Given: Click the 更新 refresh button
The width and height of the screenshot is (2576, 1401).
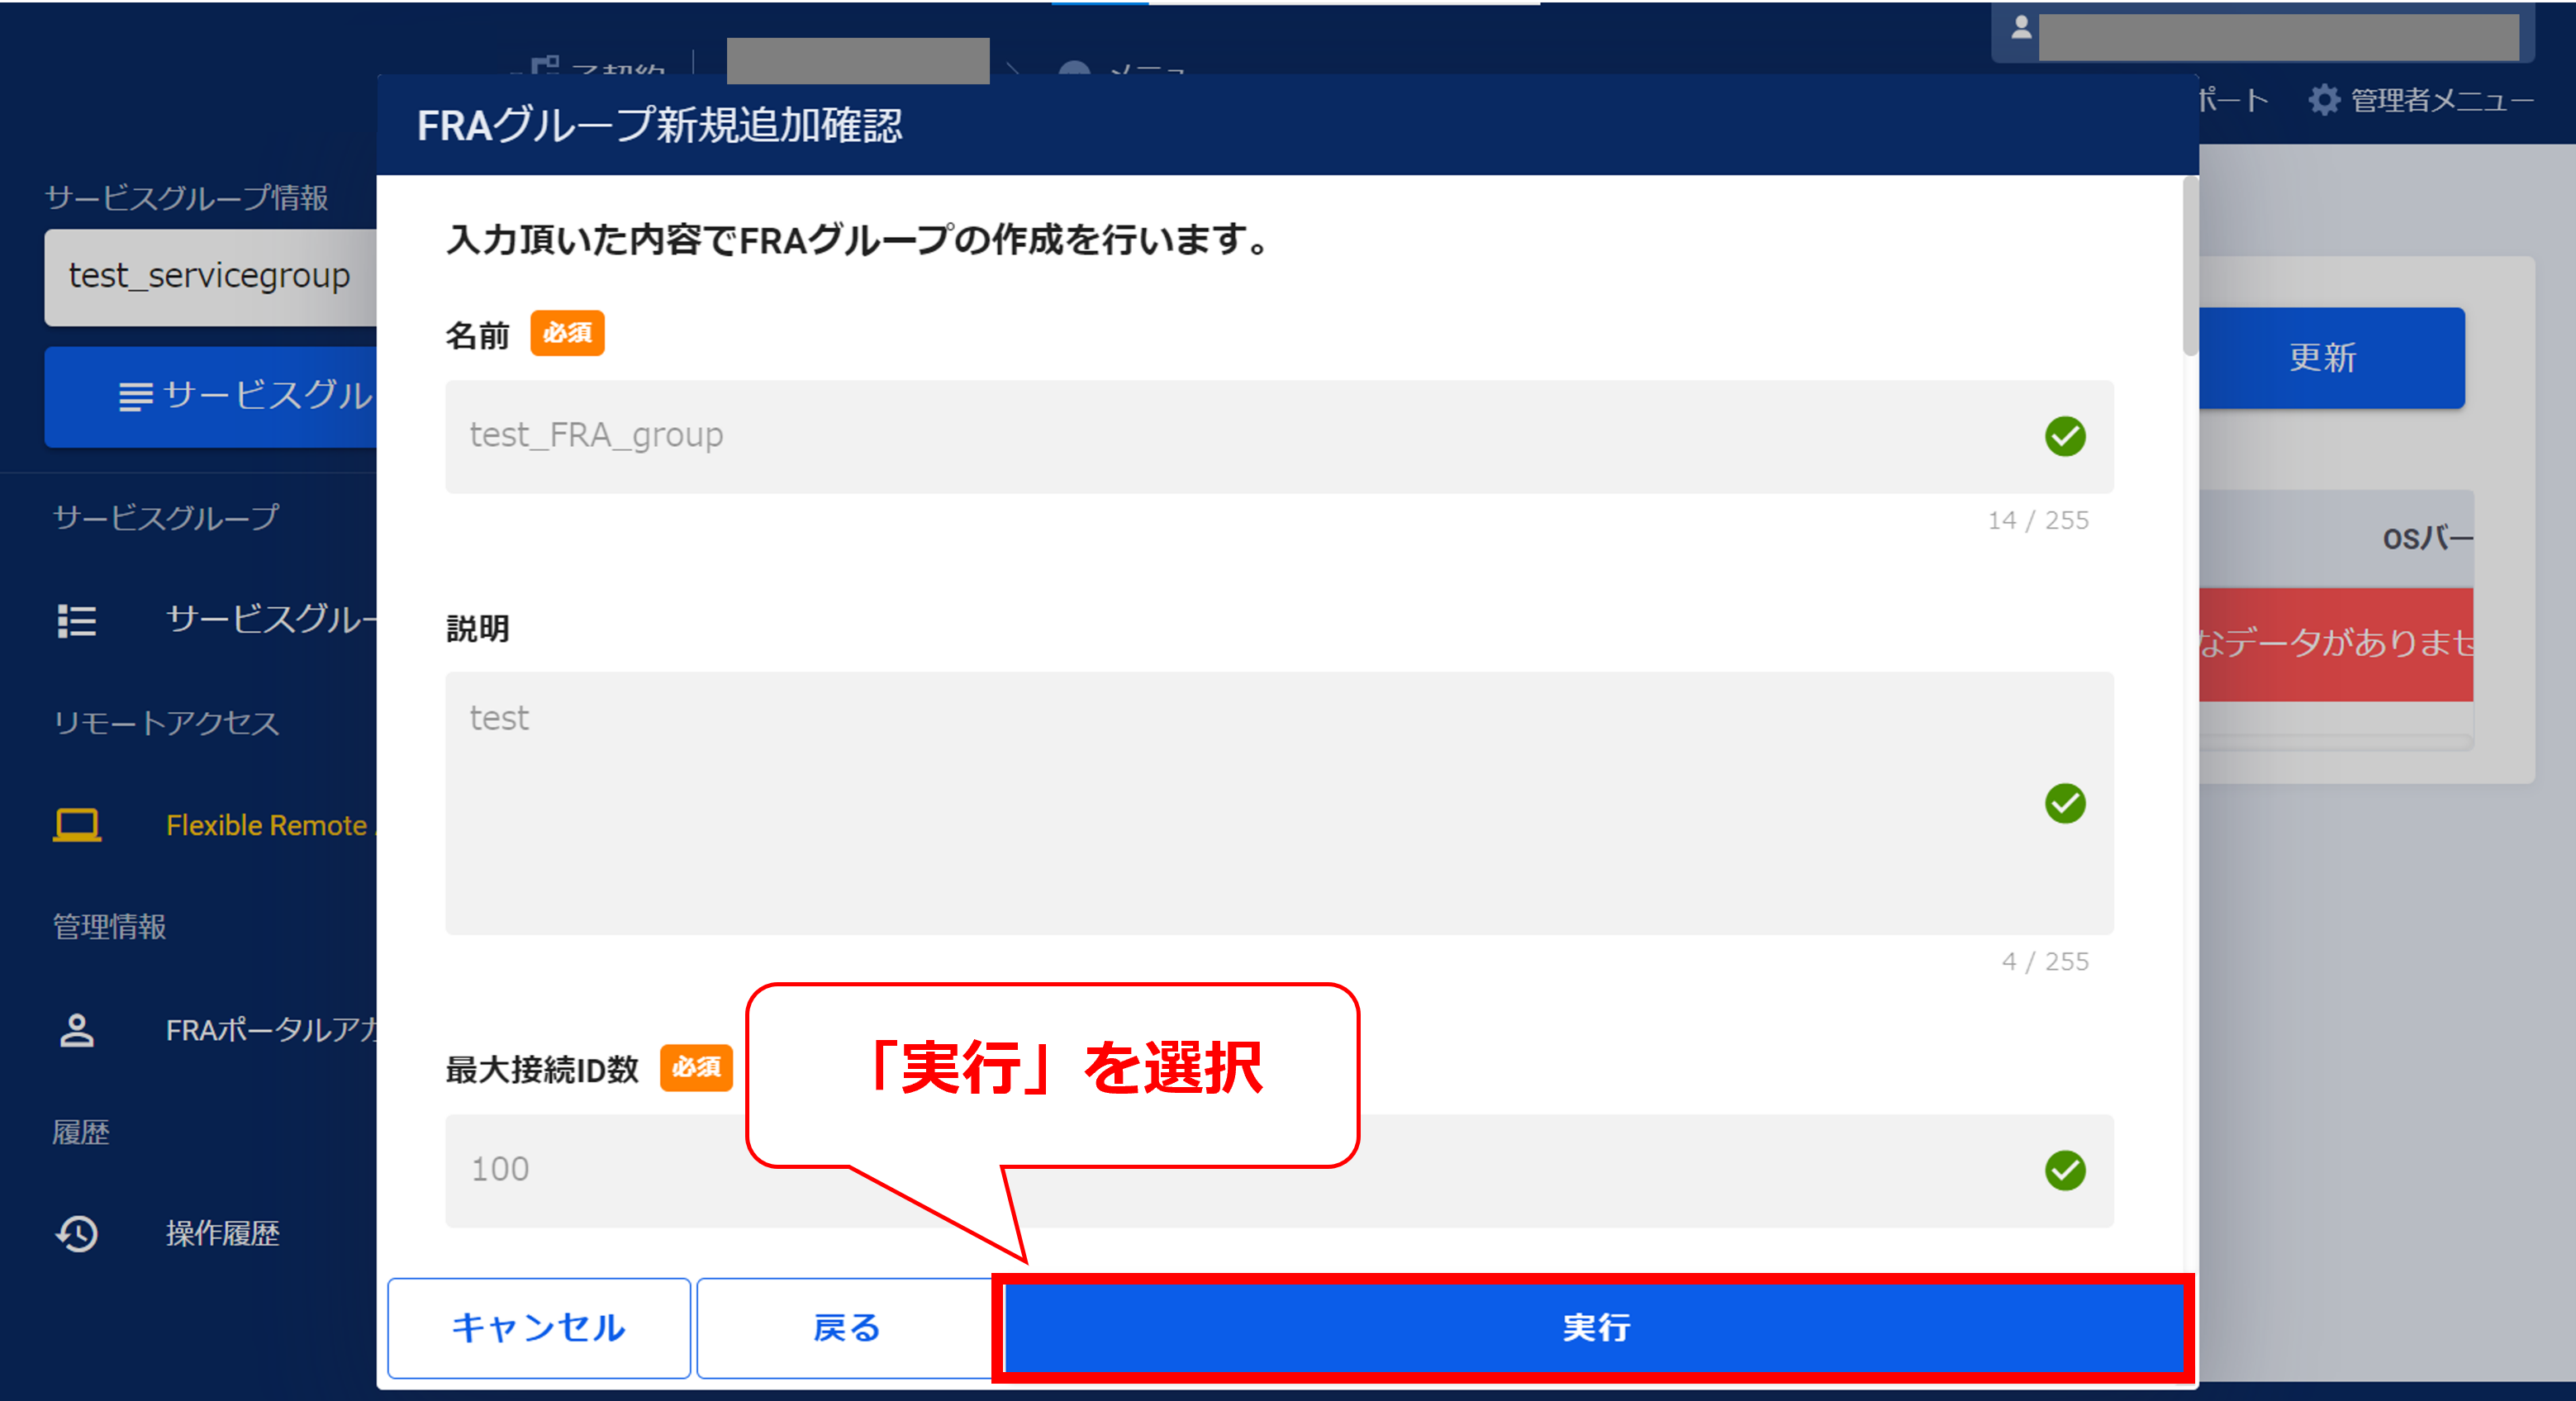Looking at the screenshot, I should pos(2330,357).
